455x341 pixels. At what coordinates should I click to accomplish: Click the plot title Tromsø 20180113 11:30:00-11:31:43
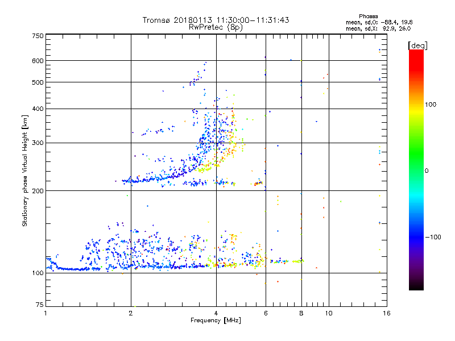point(216,20)
